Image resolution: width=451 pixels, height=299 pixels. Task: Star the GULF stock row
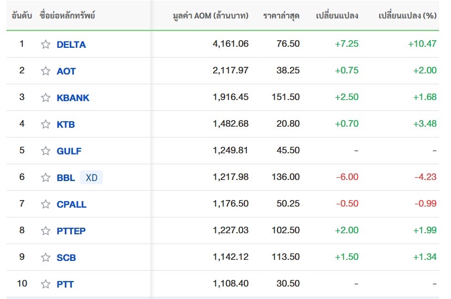46,151
